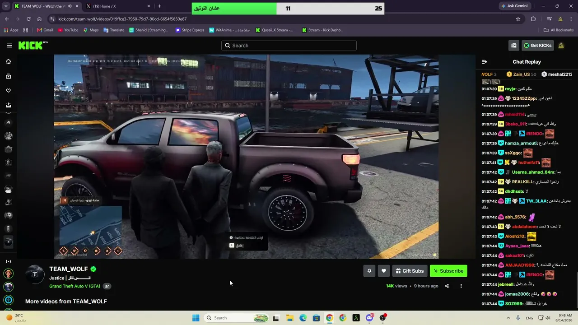
Task: Collapse the Chat Replay panel
Action: tap(485, 62)
